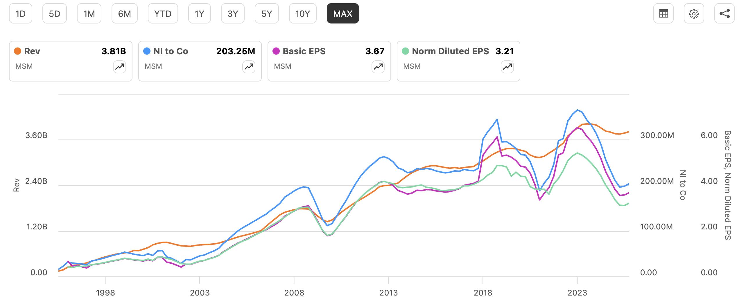Screen dimensions: 746x308
Task: Click the orange Rev color dot
Action: point(18,51)
